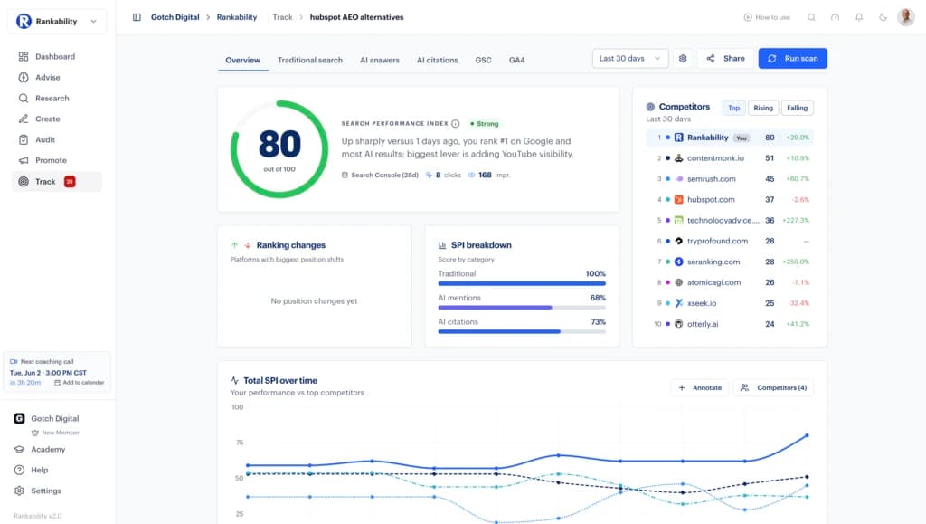
Task: Switch to the GA4 tab
Action: [516, 61]
